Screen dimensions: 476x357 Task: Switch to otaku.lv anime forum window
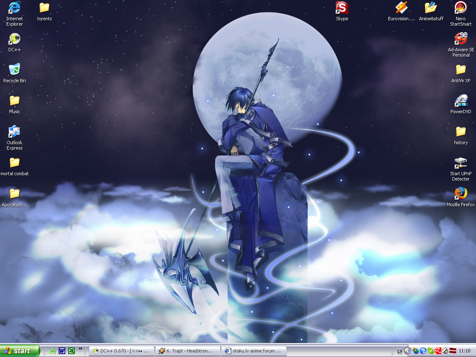[254, 351]
